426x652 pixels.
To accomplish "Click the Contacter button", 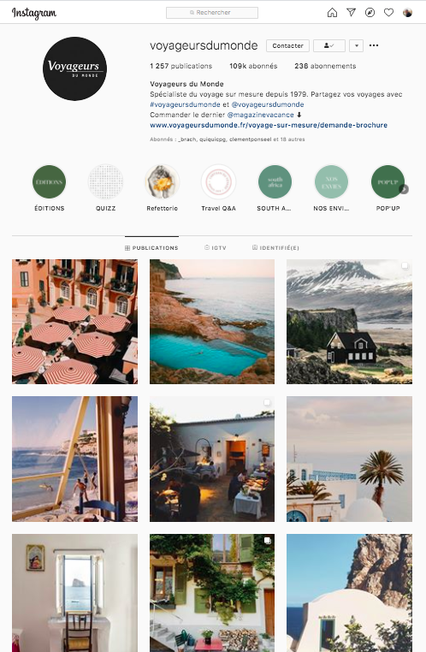I will pos(287,45).
